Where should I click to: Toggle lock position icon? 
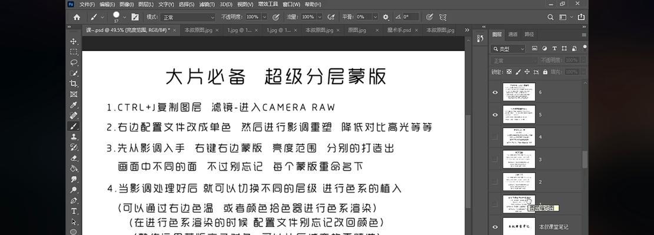pos(527,72)
